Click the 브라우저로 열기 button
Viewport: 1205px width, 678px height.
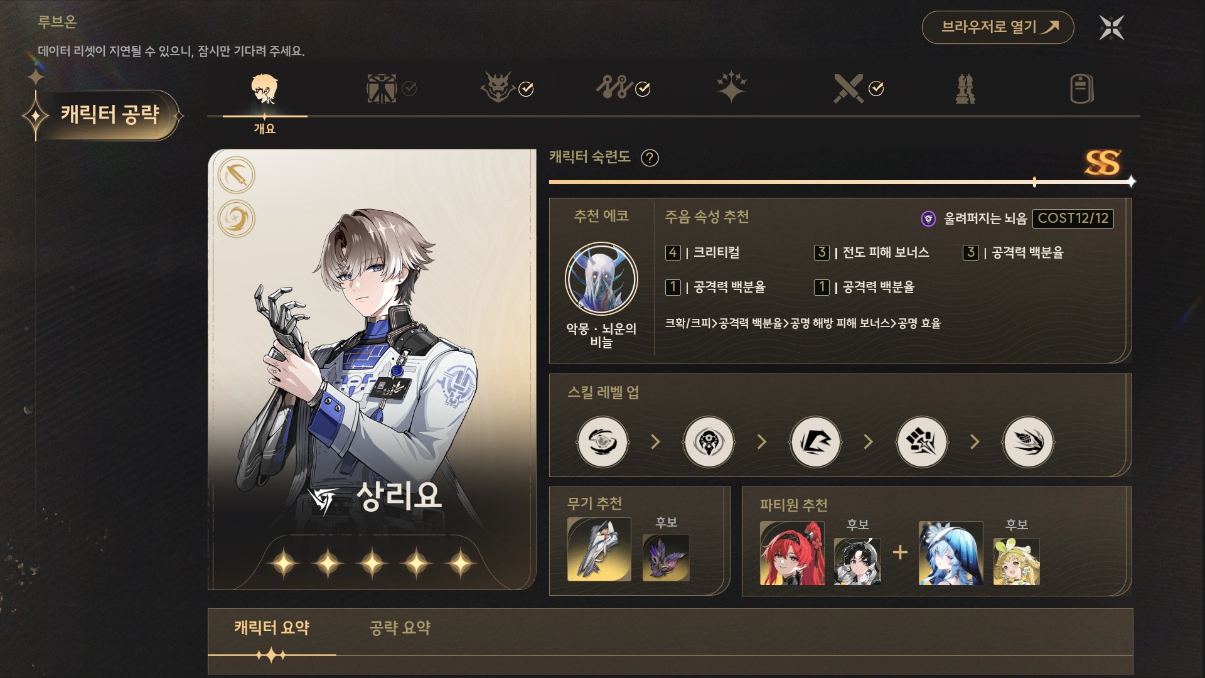(998, 27)
